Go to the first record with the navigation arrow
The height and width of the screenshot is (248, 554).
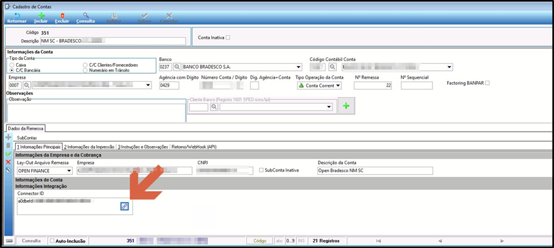click(x=378, y=241)
